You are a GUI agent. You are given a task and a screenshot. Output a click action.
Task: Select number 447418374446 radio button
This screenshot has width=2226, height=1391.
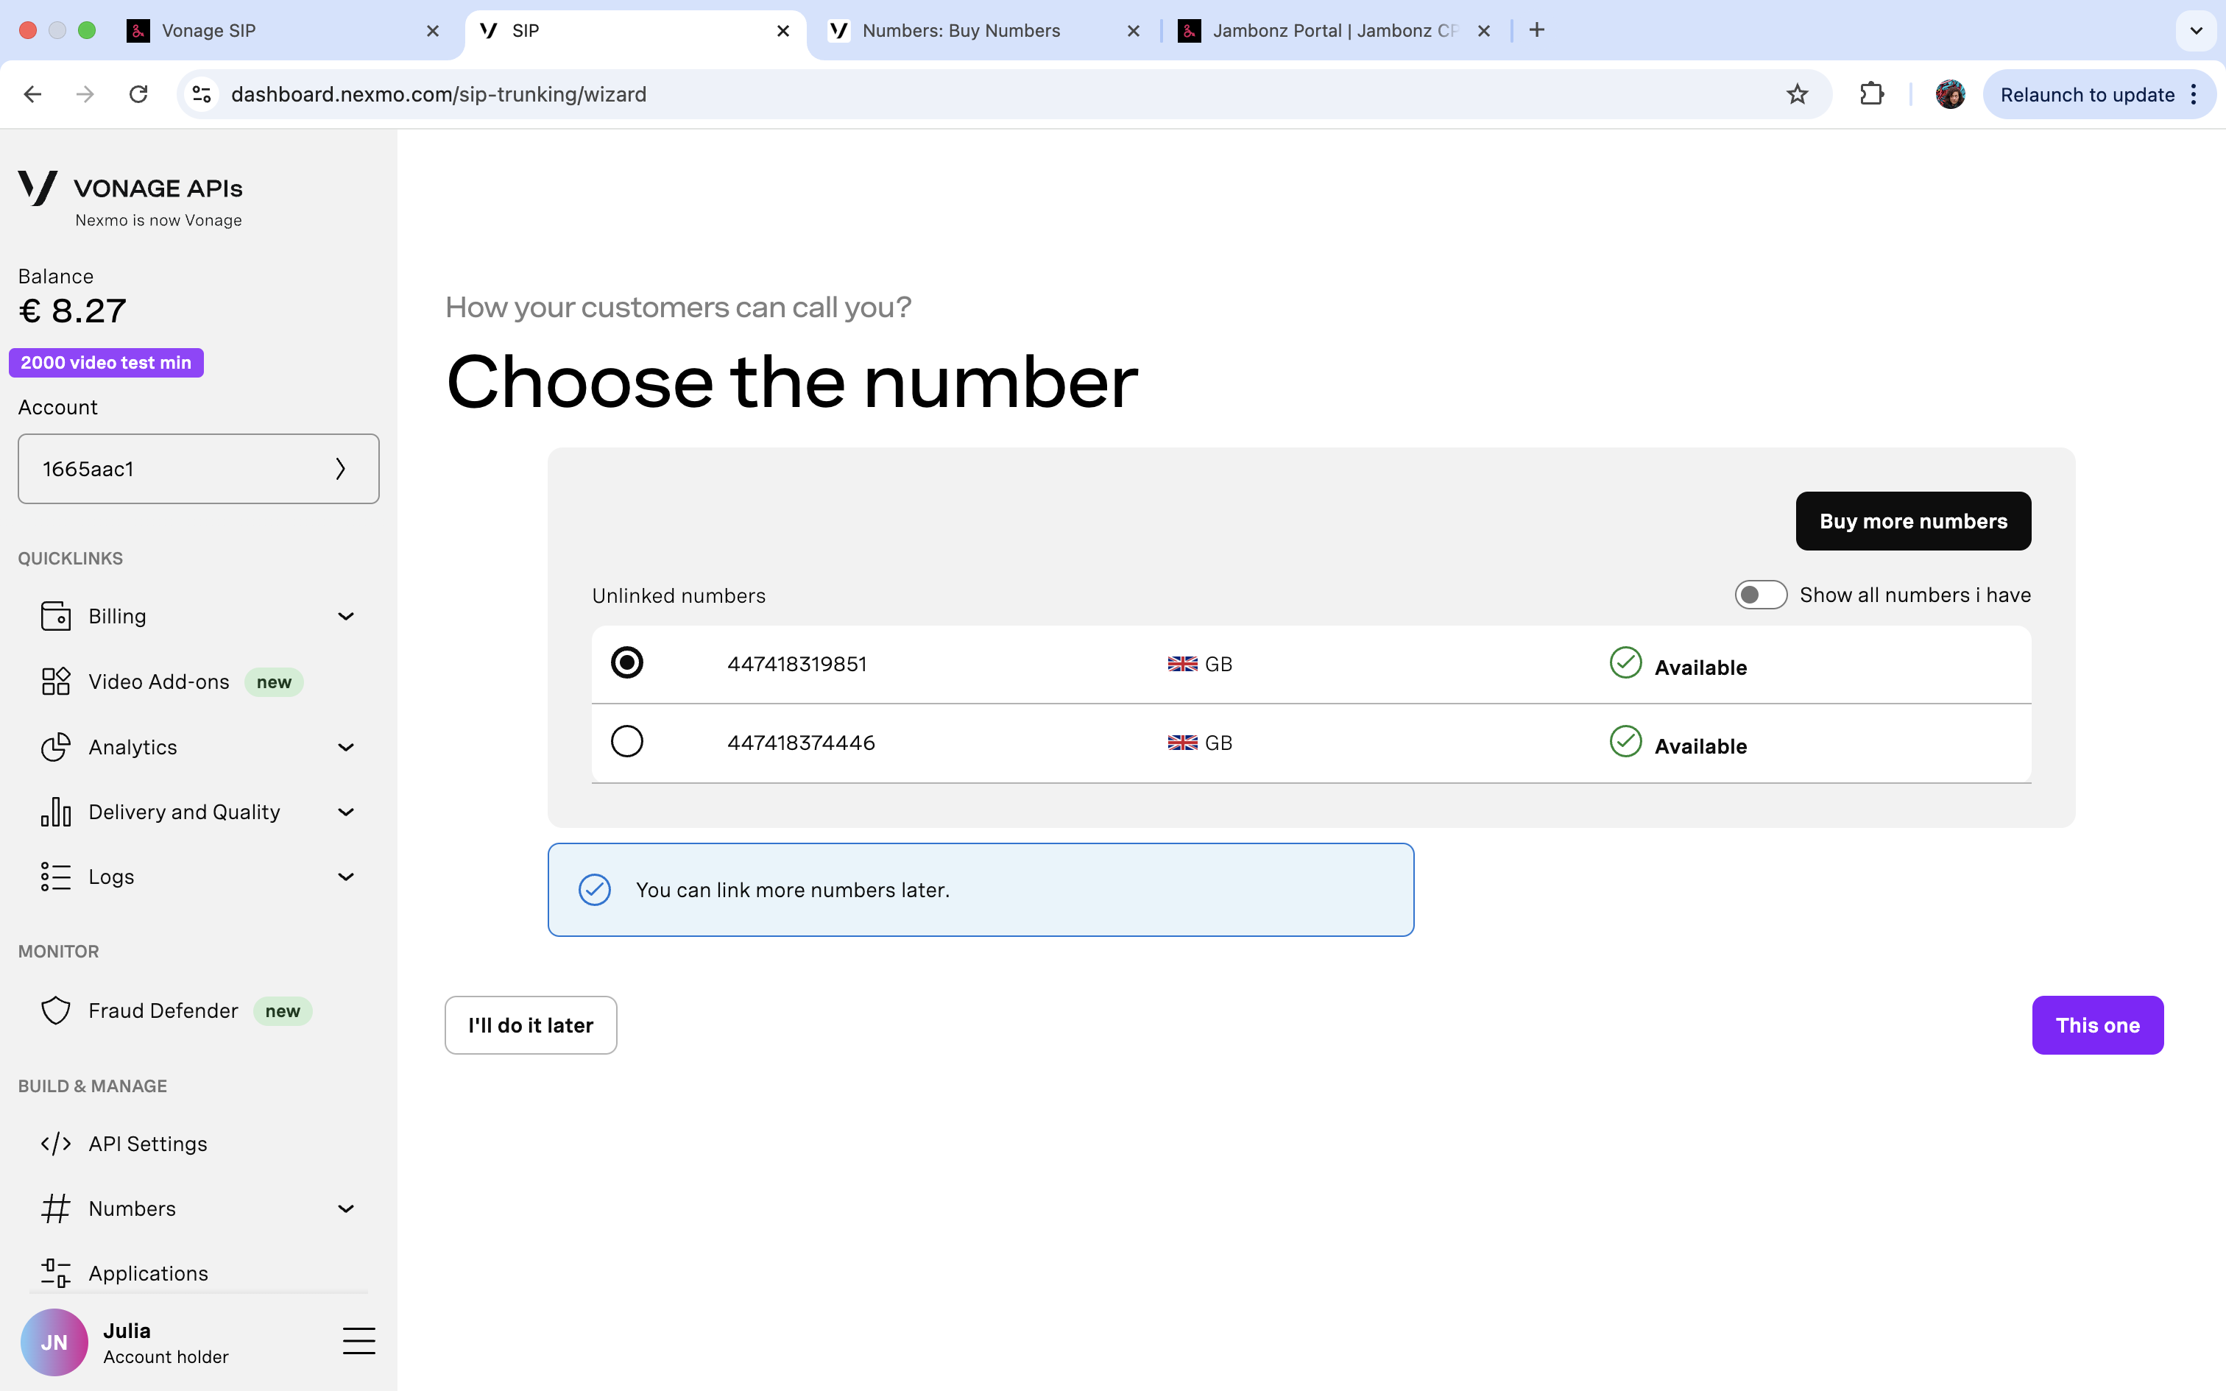pos(627,742)
